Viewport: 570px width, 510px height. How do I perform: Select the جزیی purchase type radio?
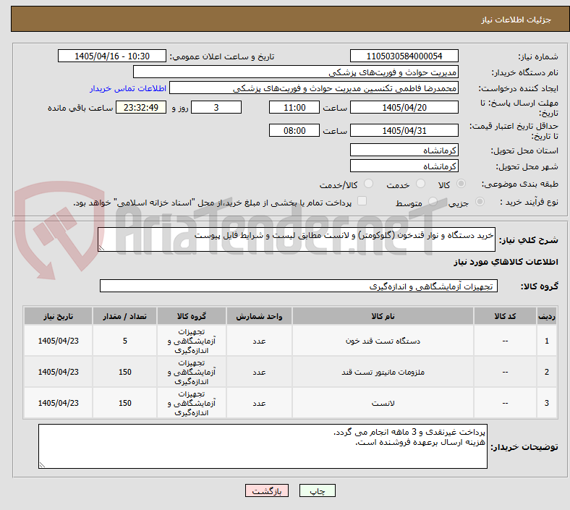point(480,201)
